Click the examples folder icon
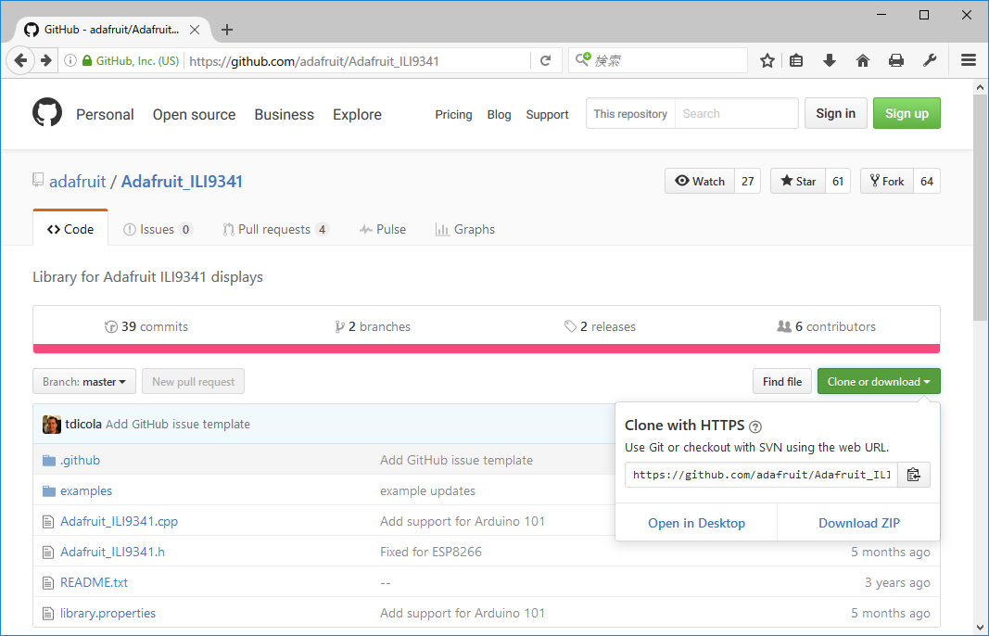This screenshot has width=989, height=636. click(48, 490)
